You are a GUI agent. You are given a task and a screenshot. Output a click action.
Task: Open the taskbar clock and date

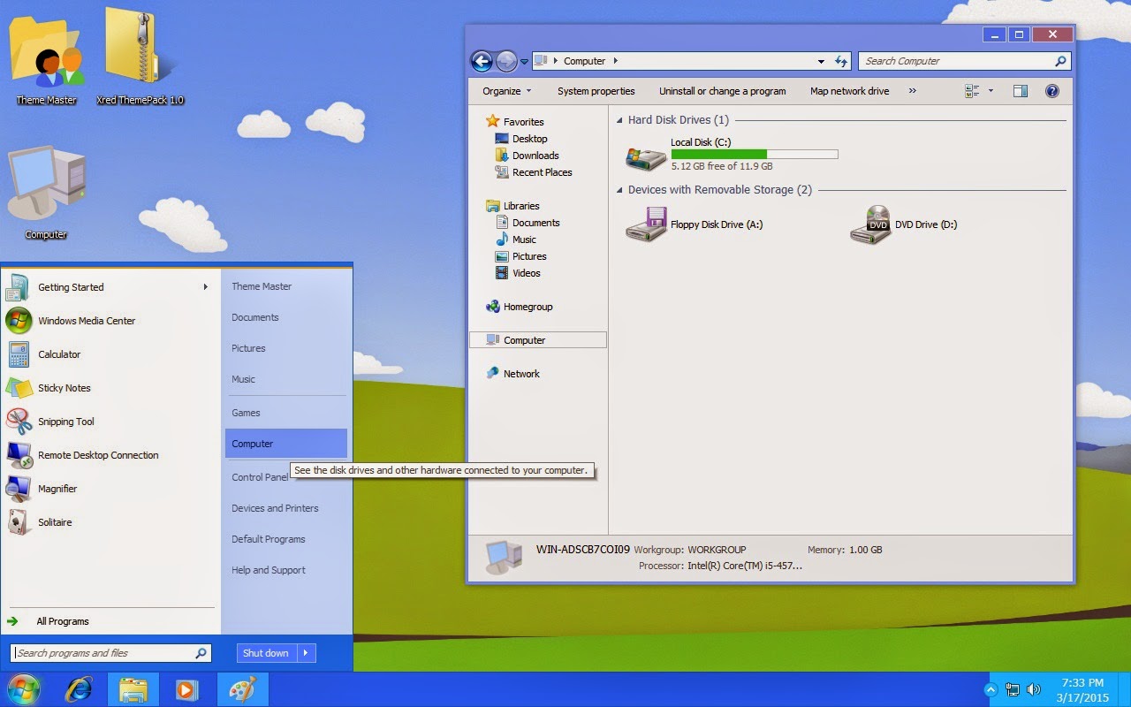[1082, 689]
